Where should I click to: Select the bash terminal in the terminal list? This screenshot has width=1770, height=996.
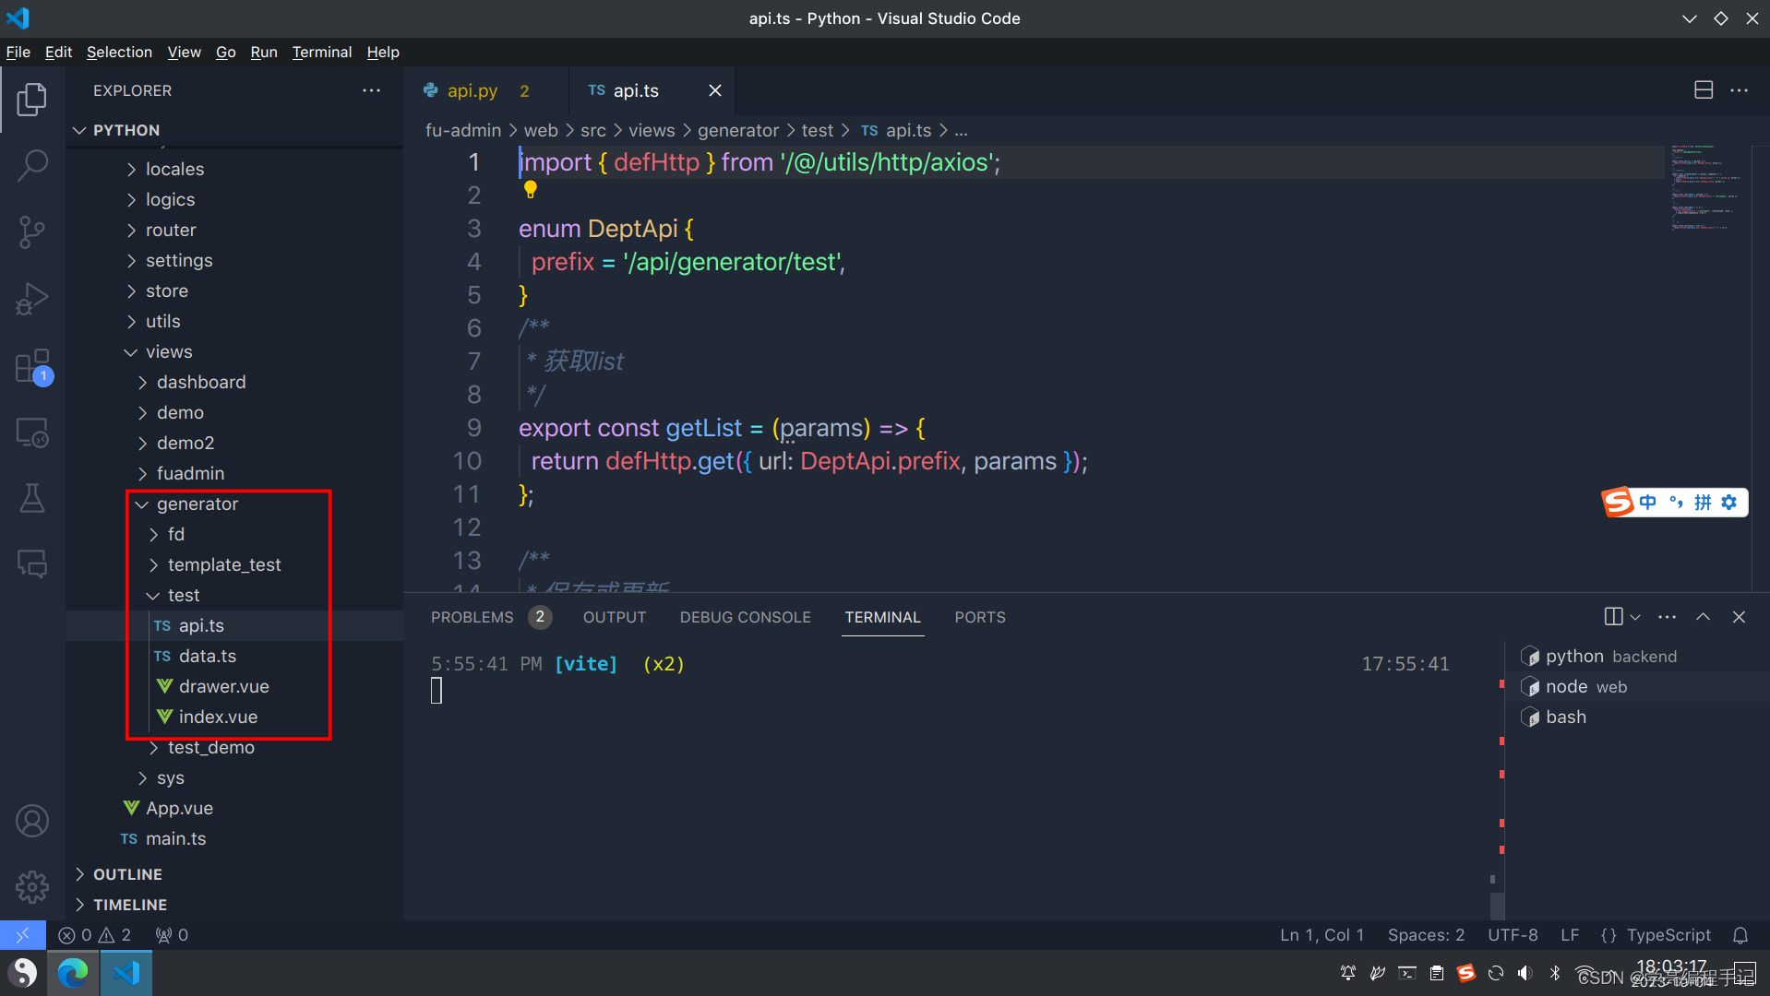coord(1566,717)
